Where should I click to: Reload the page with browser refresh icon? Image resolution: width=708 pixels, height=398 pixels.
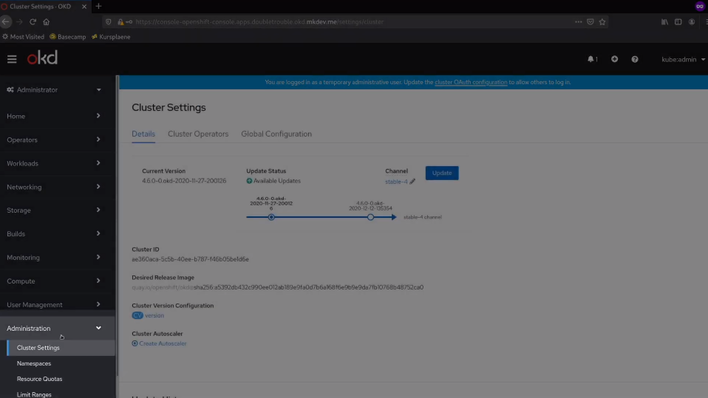(x=33, y=21)
